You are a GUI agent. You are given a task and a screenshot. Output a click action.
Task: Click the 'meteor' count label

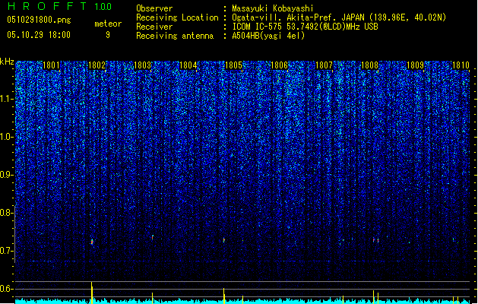pyautogui.click(x=108, y=24)
